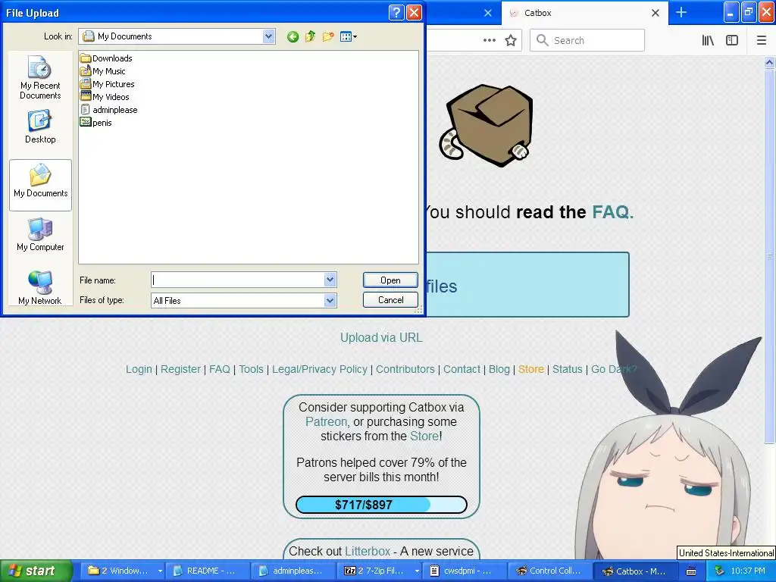Screen dimensions: 776x582
Task: Click the $717/$897 progress bar
Action: point(381,505)
